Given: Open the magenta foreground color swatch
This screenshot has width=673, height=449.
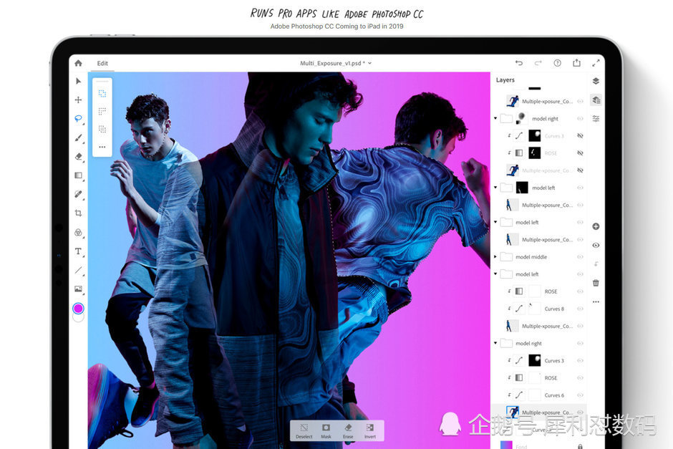Looking at the screenshot, I should click(x=78, y=308).
